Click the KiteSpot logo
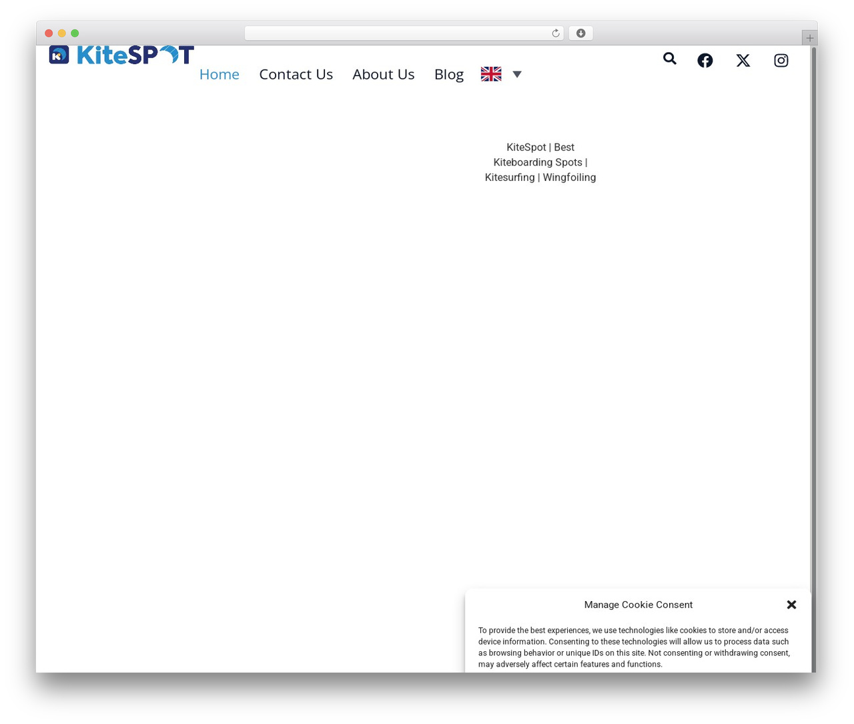Viewport: 854px width, 724px height. click(x=121, y=55)
